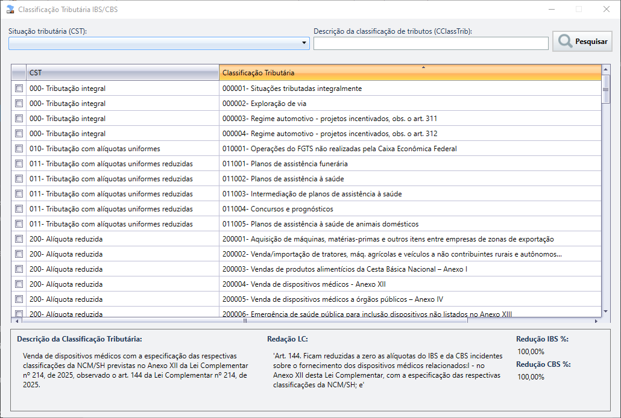Click the vertical scrollbar up arrow
Viewport: 621px width, 418px height.
coord(606,70)
